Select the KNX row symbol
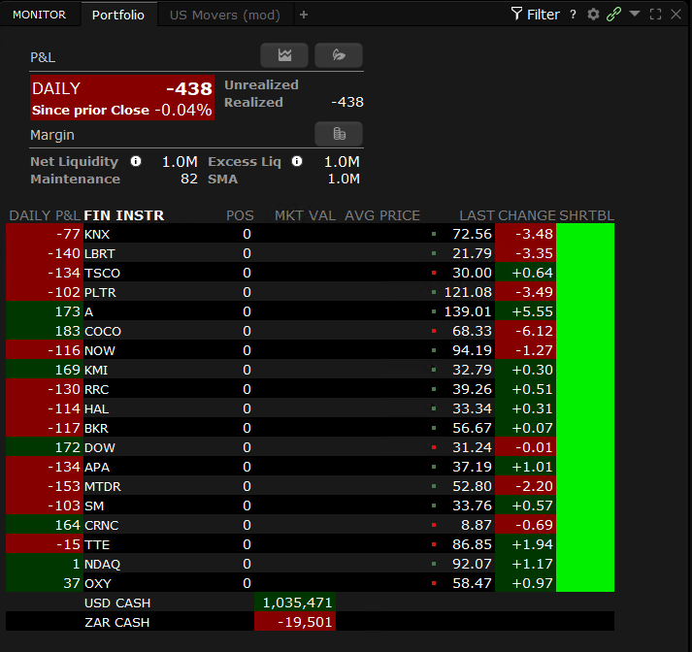The height and width of the screenshot is (652, 692). pos(97,234)
